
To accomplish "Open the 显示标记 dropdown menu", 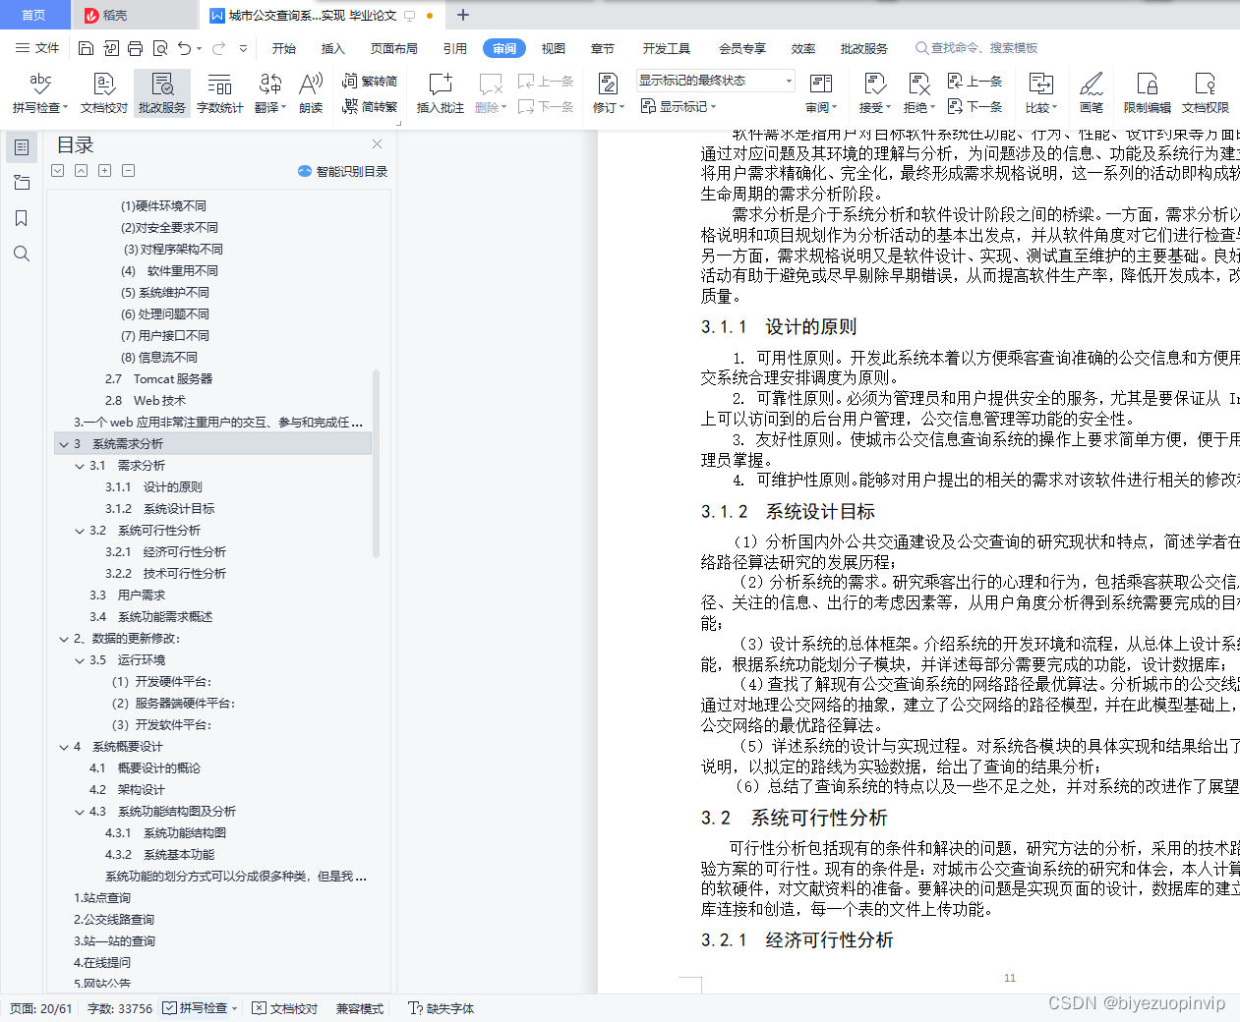I will pyautogui.click(x=679, y=106).
